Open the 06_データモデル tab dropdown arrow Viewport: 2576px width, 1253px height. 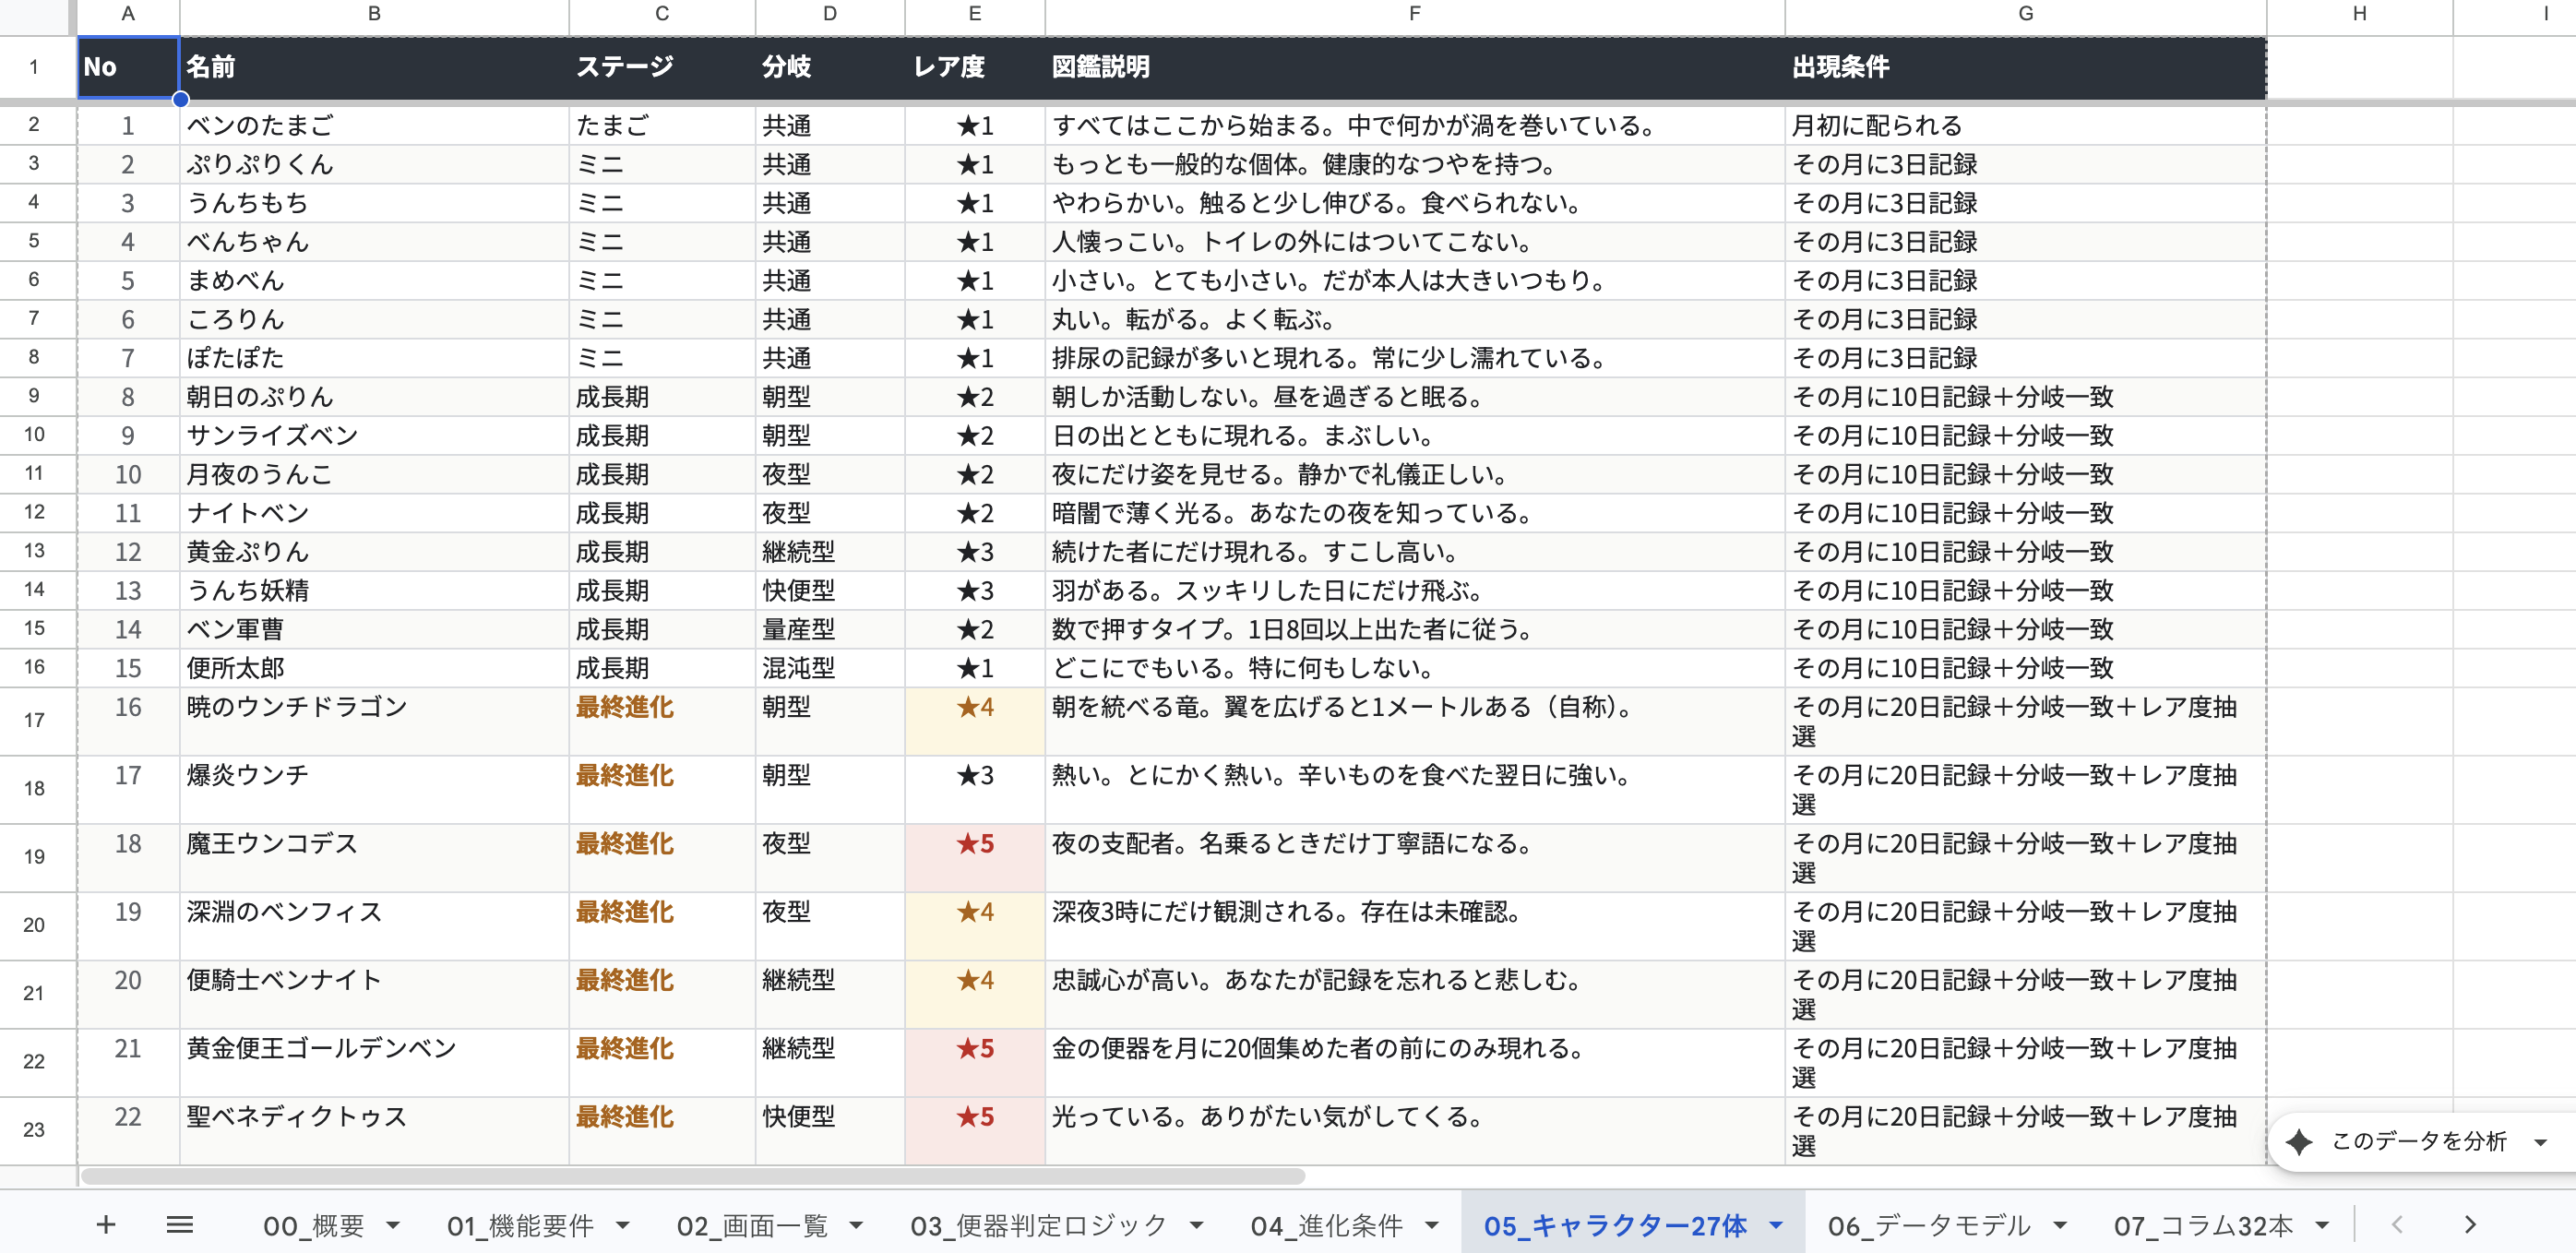(x=2060, y=1225)
